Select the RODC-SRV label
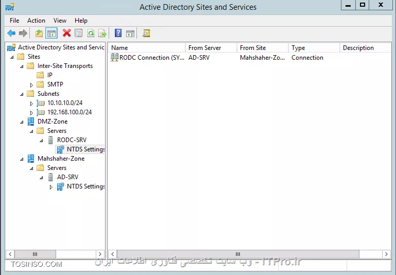This screenshot has height=275, width=396. pyautogui.click(x=72, y=140)
